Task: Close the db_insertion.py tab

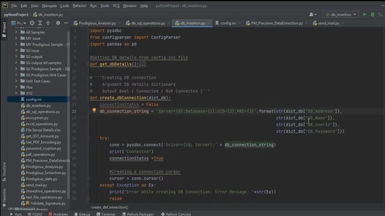Action: (209, 23)
